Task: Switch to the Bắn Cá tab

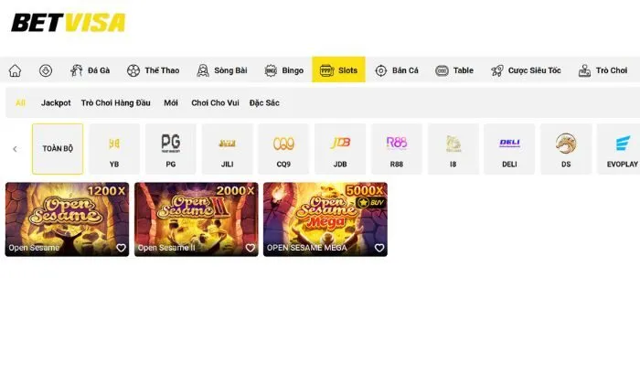Action: 396,70
